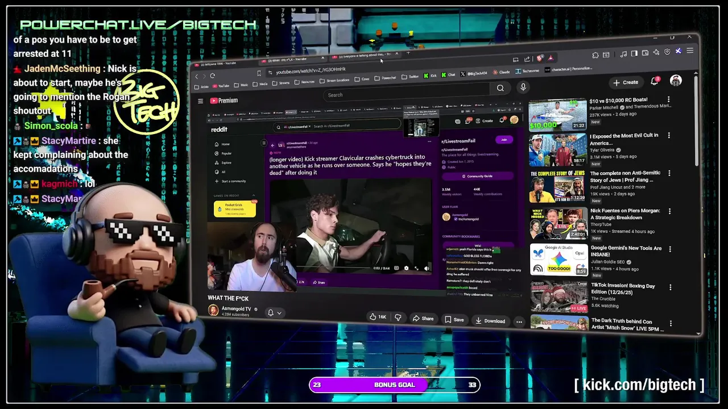Go back using the browser back arrow
The height and width of the screenshot is (409, 728).
pyautogui.click(x=196, y=76)
